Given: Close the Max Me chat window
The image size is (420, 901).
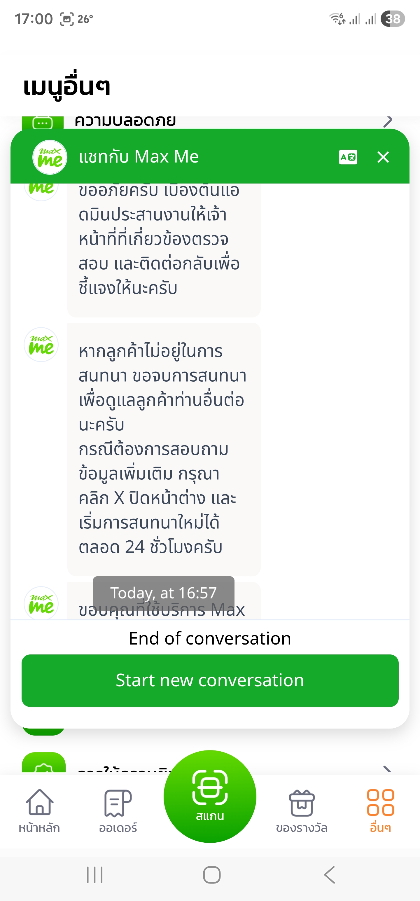Looking at the screenshot, I should (x=383, y=157).
